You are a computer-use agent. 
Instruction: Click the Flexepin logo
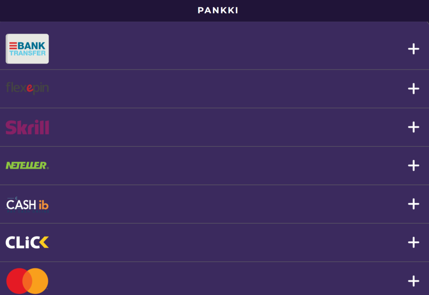click(x=27, y=88)
